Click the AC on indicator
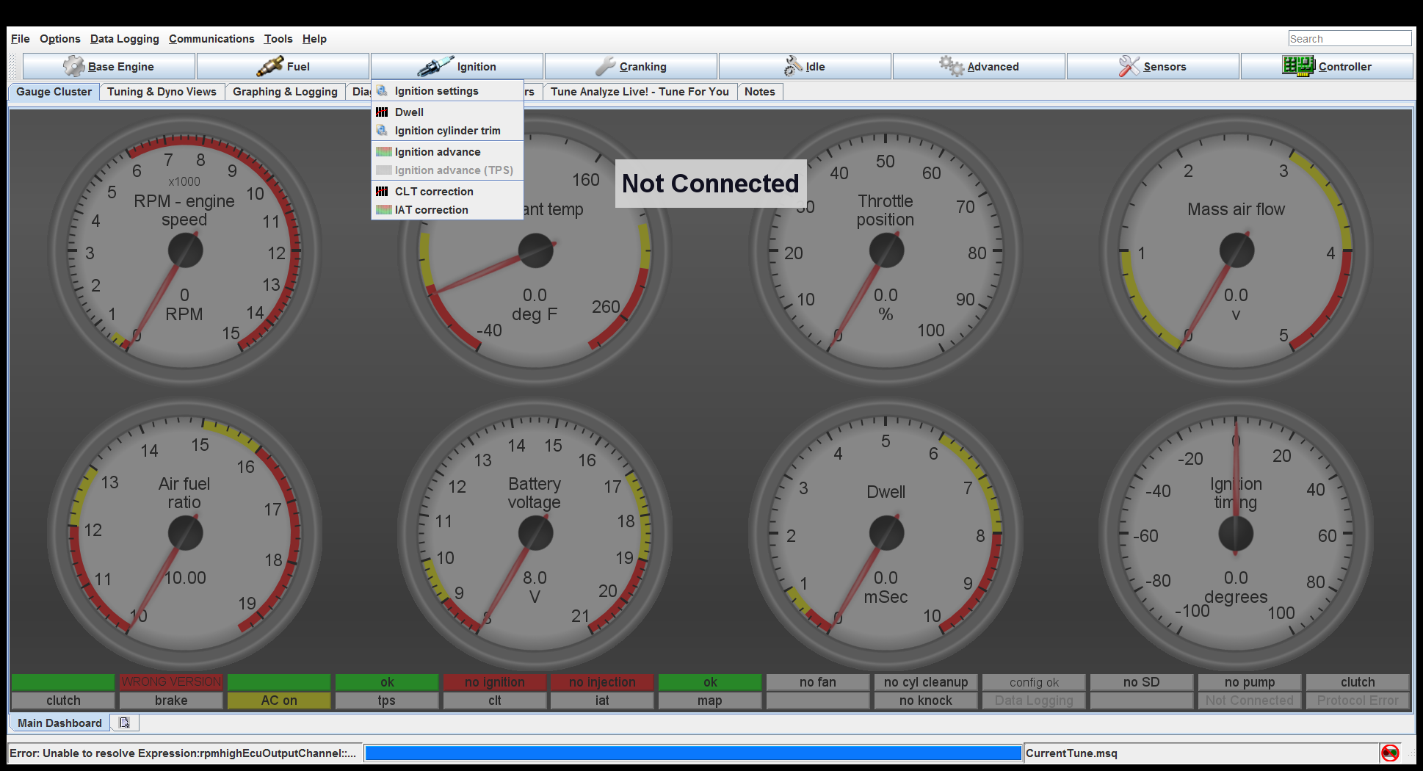The width and height of the screenshot is (1423, 771). tap(279, 700)
